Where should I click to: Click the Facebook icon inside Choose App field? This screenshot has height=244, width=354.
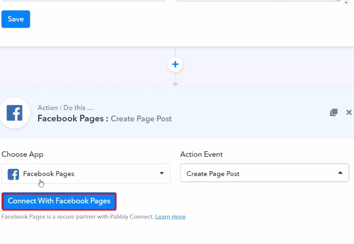coord(13,174)
